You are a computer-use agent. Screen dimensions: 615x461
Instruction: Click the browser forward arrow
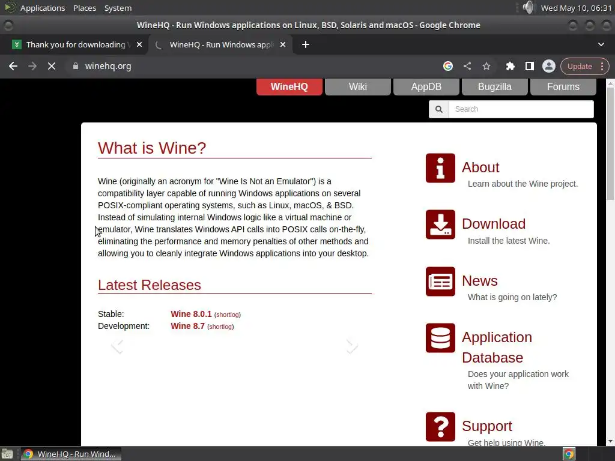point(32,66)
